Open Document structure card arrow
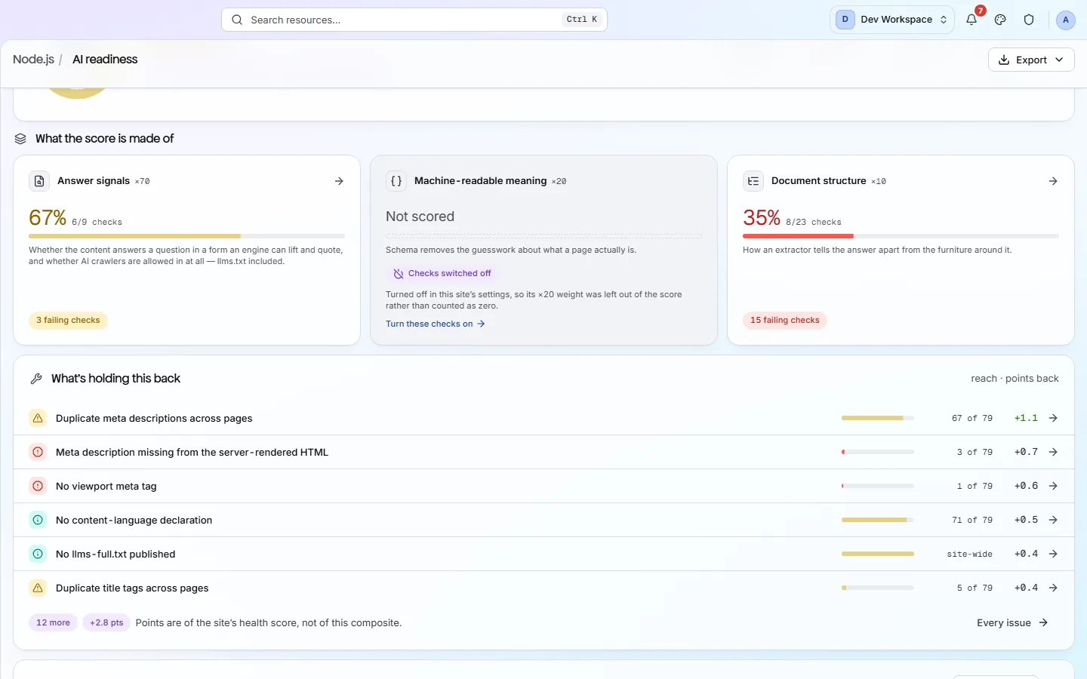The height and width of the screenshot is (679, 1087). click(x=1053, y=181)
